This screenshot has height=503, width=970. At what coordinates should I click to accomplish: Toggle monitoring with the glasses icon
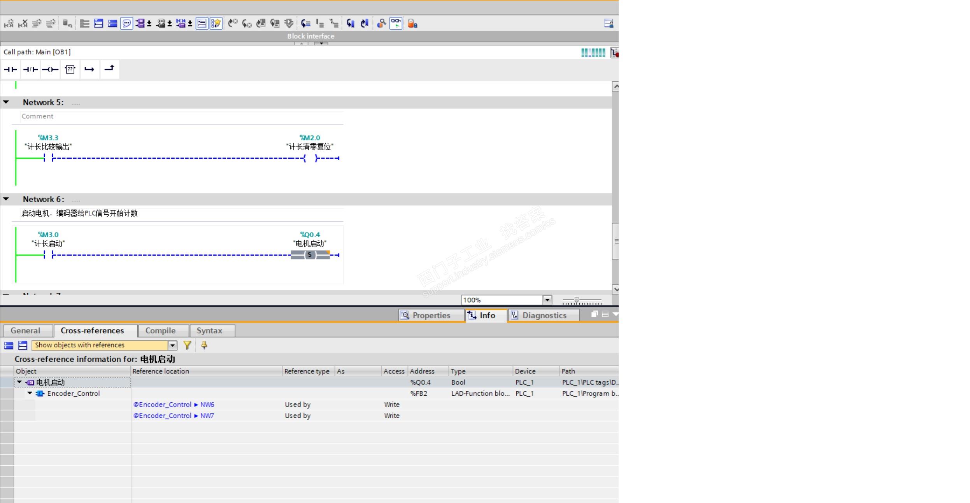click(396, 23)
